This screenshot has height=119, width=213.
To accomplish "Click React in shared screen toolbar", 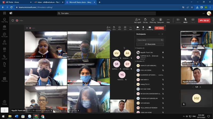I will [120, 28].
